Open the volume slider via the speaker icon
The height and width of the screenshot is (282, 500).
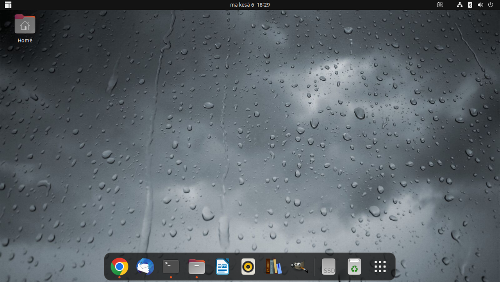480,5
